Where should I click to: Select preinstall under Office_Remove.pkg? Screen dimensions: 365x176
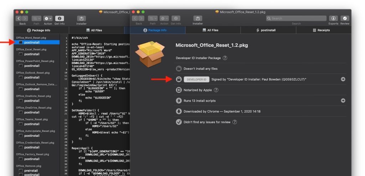tap(31, 171)
